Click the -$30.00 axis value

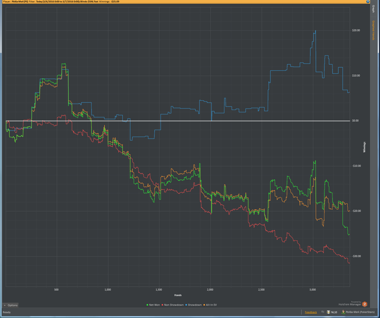point(356,256)
